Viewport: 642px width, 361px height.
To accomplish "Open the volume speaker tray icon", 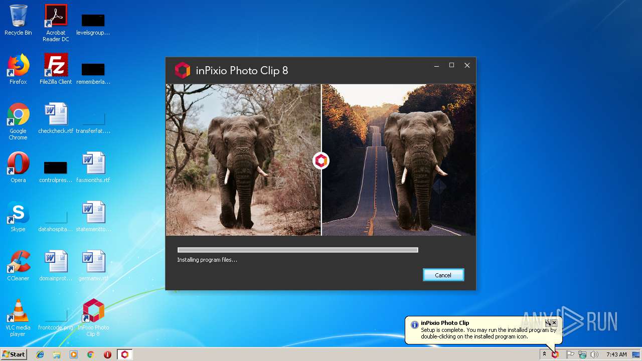I will (594, 354).
